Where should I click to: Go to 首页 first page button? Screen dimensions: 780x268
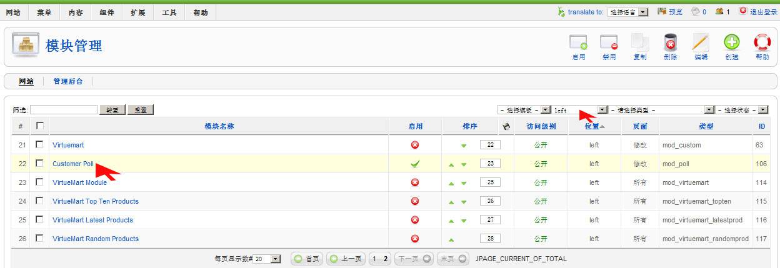point(307,259)
